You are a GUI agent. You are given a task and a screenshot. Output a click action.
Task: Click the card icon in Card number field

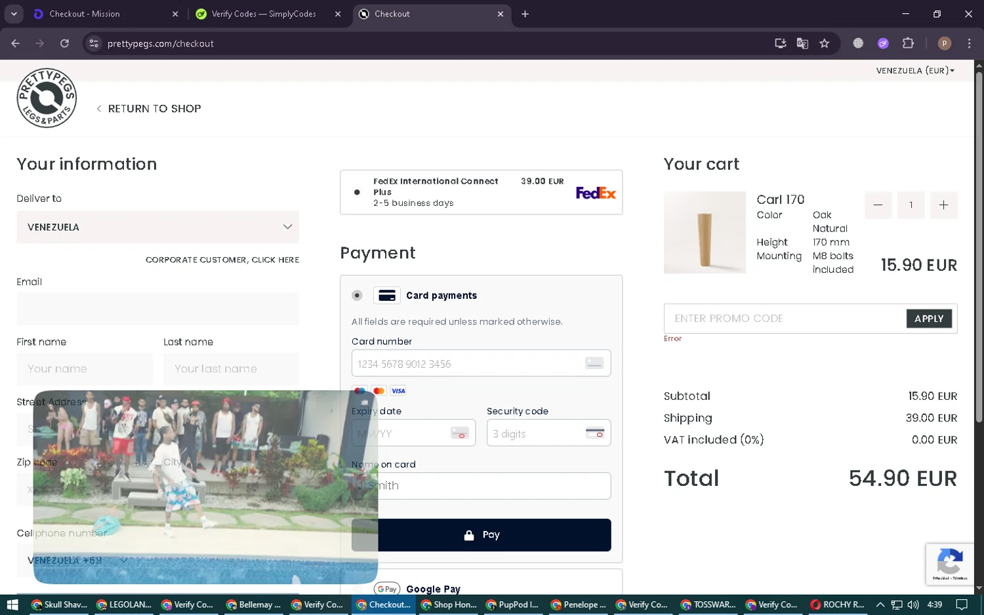tap(594, 363)
